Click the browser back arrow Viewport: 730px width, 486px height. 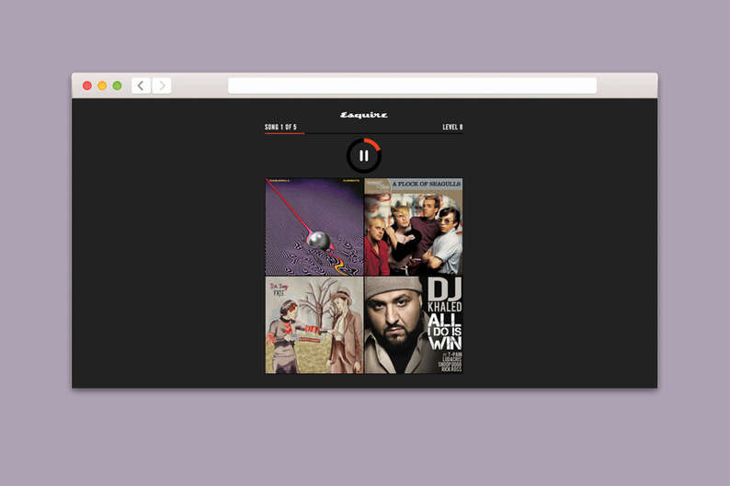(141, 85)
